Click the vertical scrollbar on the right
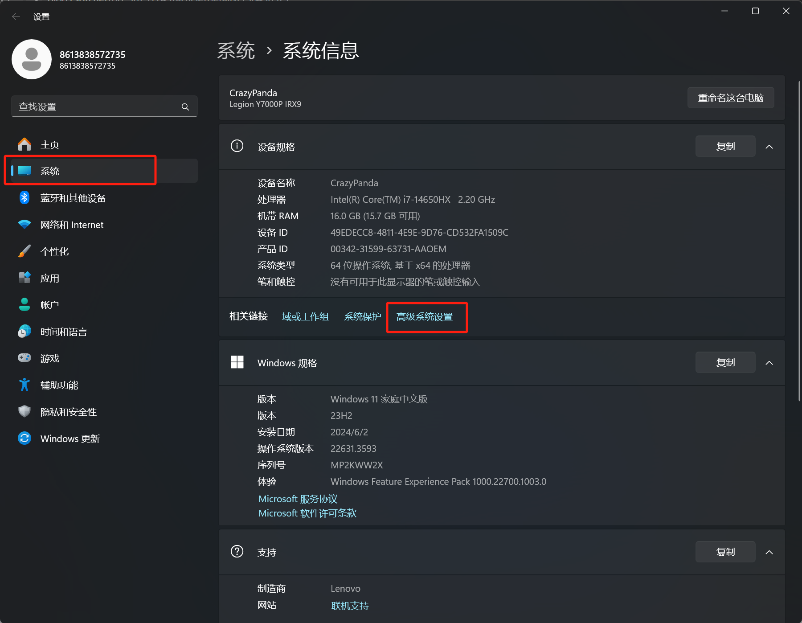This screenshot has width=802, height=623. [x=799, y=241]
